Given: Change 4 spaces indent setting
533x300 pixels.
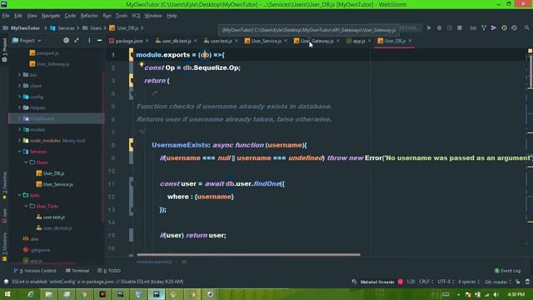Looking at the screenshot, I should coord(469,282).
